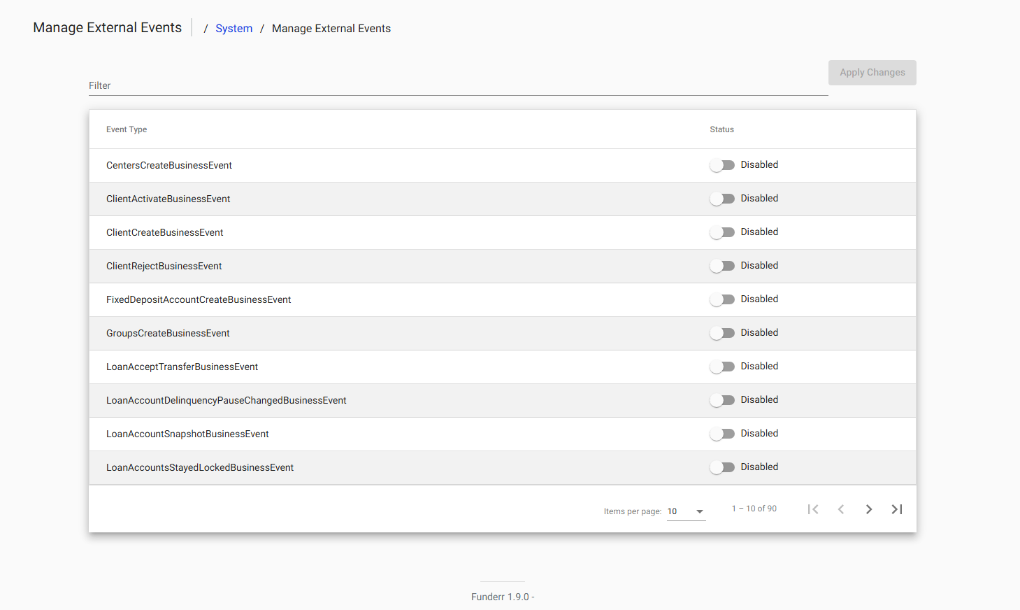Toggle GroupsCreateBusinessEvent on
This screenshot has height=610, width=1020.
[723, 332]
